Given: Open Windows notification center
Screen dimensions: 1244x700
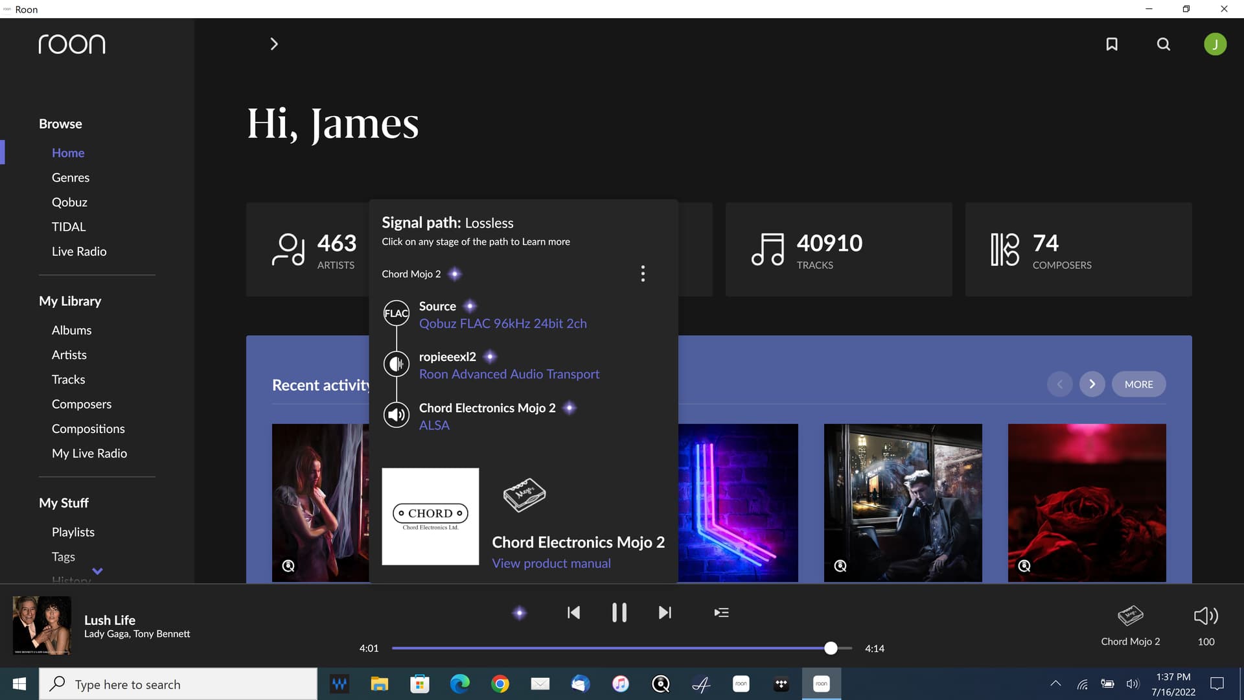Looking at the screenshot, I should pos(1217,684).
